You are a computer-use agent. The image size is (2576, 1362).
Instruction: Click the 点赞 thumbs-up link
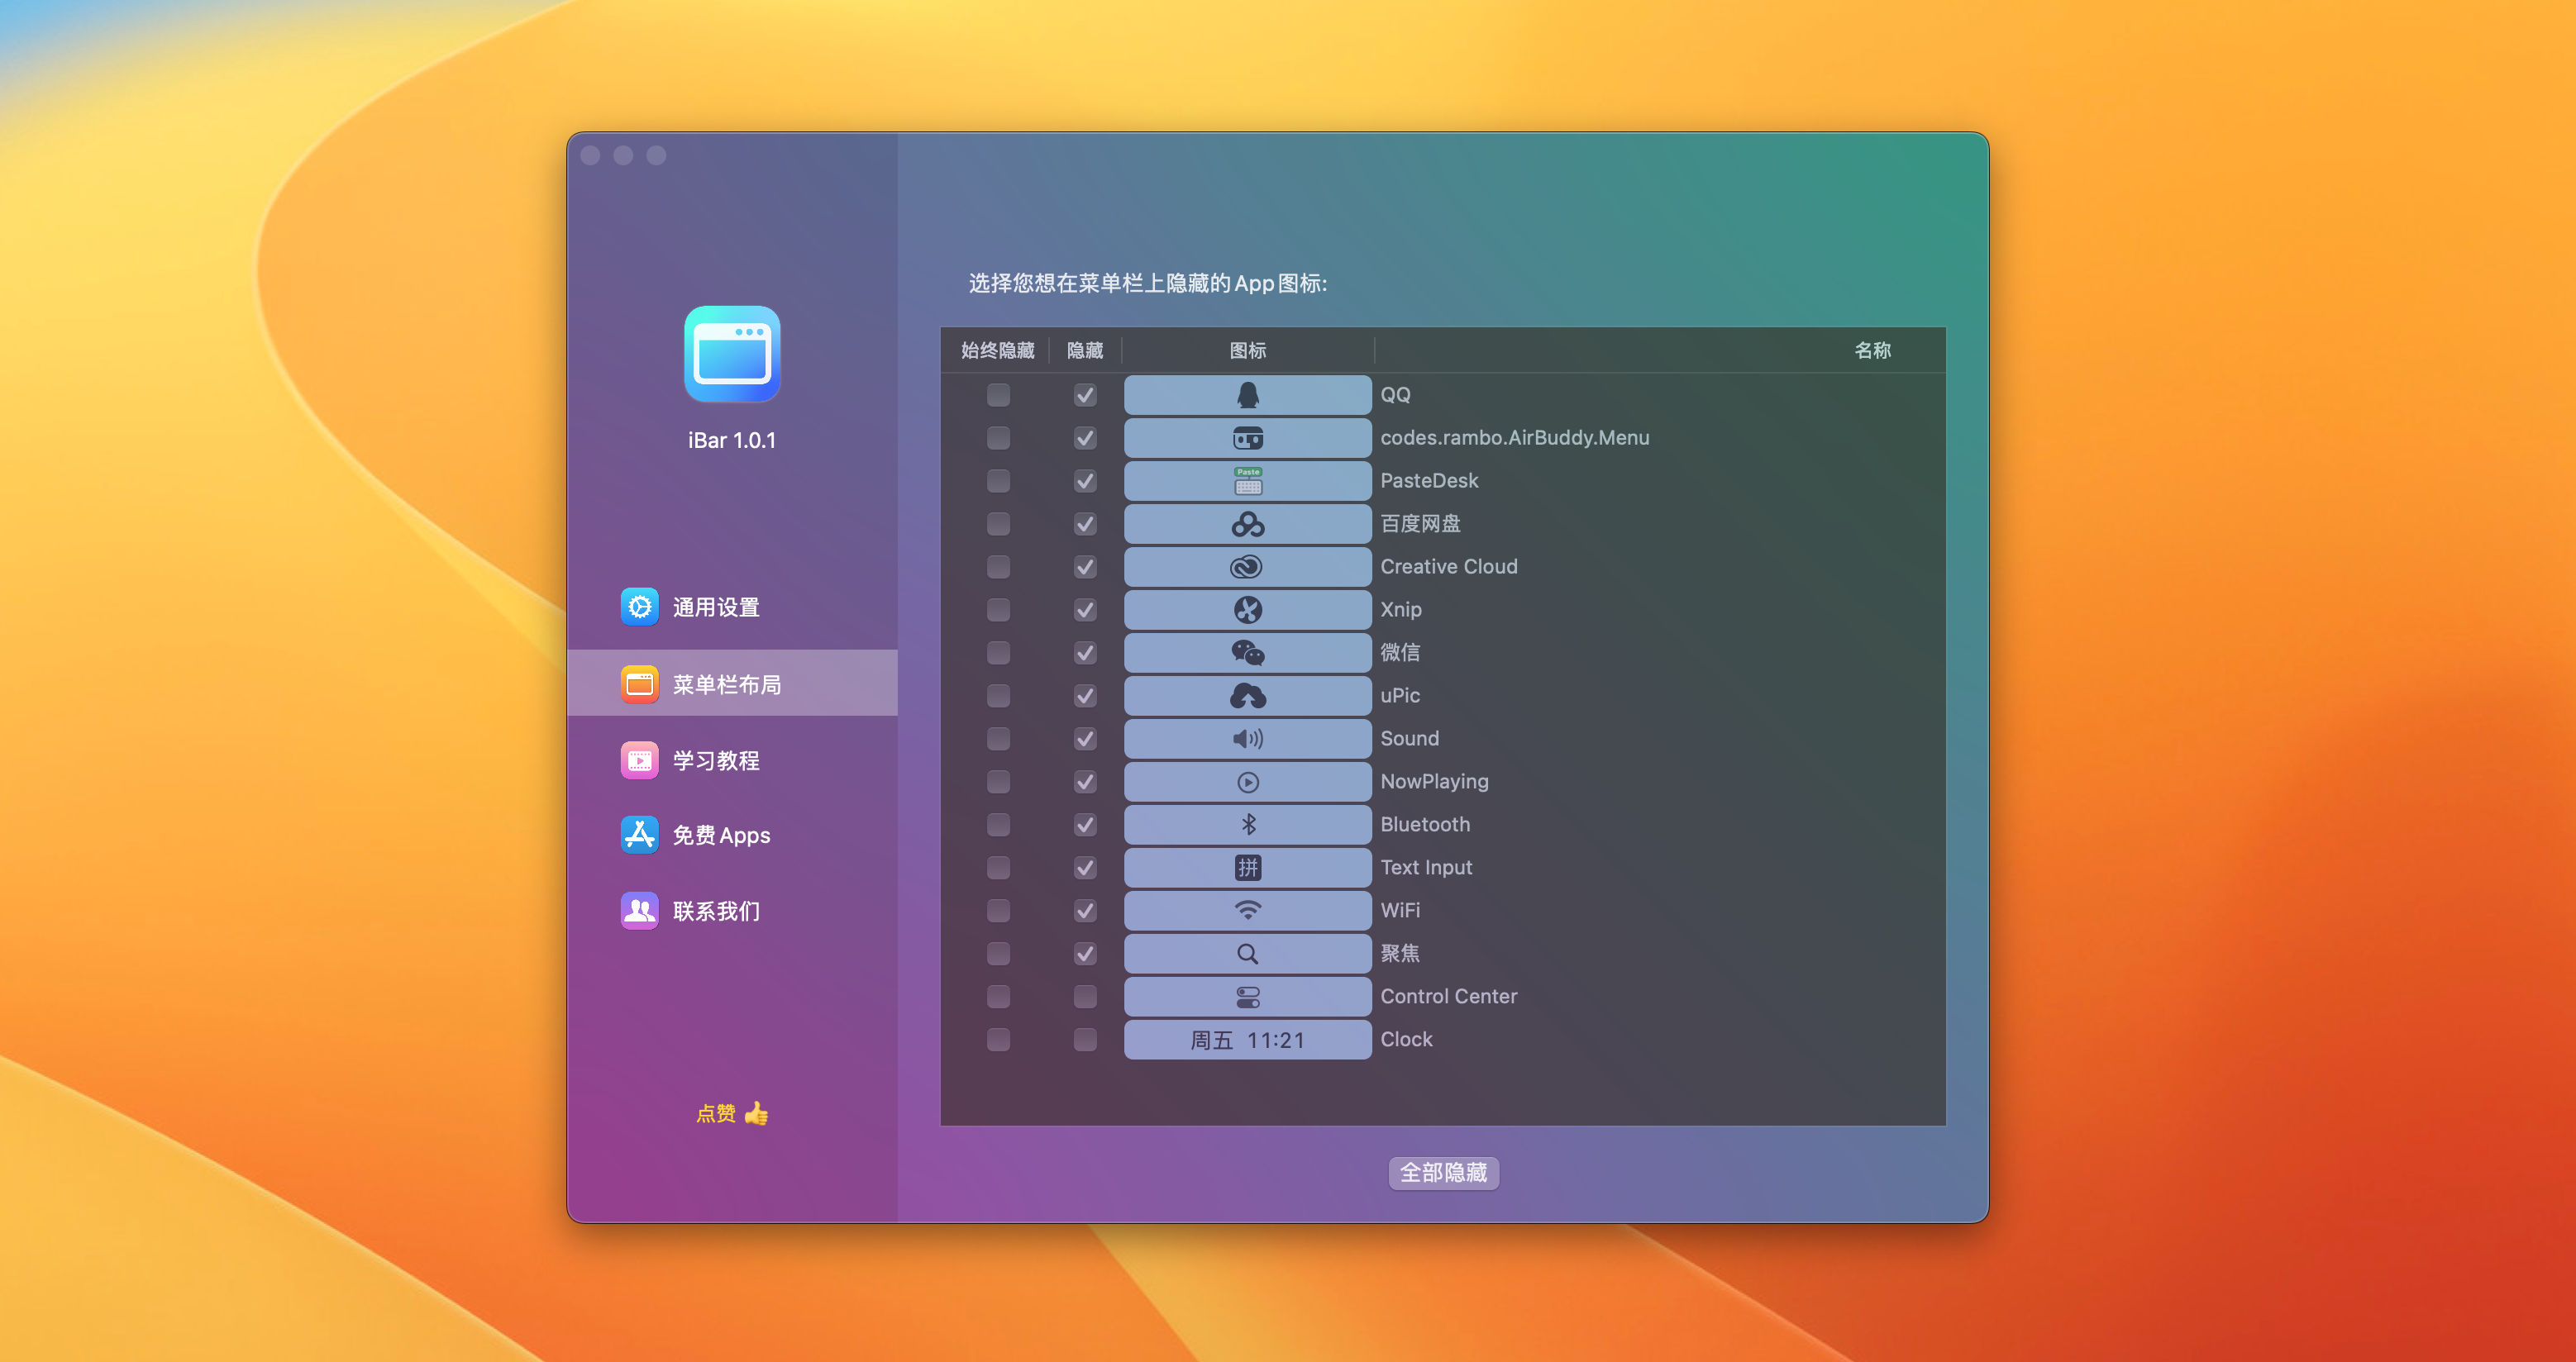point(732,1113)
